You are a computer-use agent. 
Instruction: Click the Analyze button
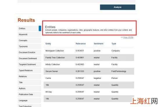click(118, 7)
